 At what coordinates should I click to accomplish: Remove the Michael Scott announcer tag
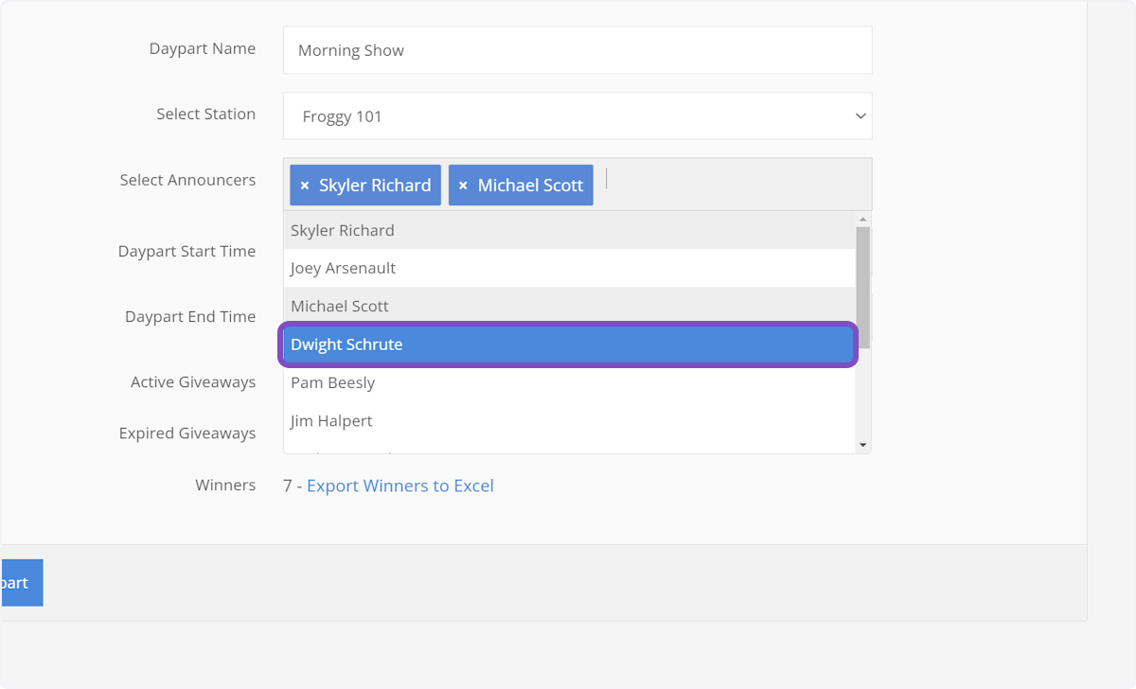(463, 185)
